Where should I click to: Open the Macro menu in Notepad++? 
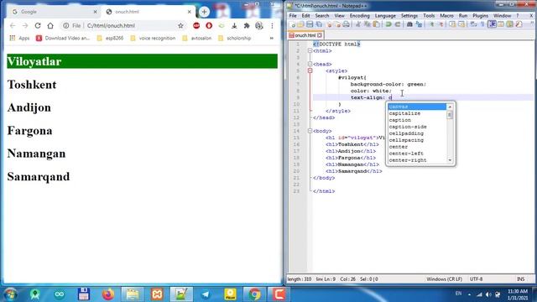(x=446, y=16)
